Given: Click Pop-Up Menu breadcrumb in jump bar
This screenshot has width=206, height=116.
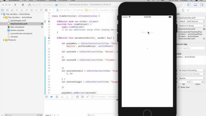Looking at the screenshot, I should pos(70,10).
